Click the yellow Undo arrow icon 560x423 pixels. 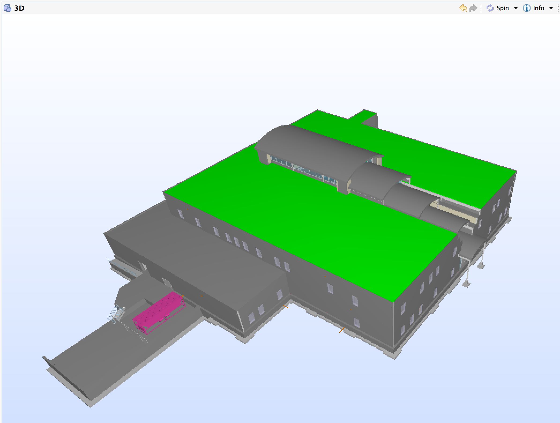464,8
